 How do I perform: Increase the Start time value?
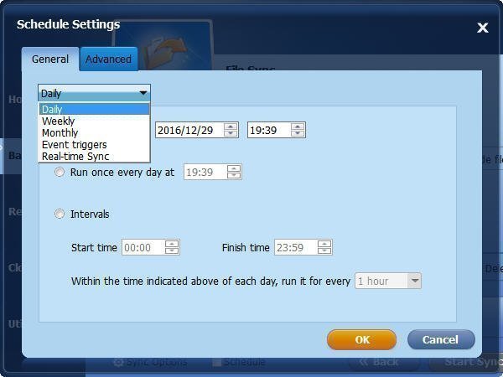[172, 244]
